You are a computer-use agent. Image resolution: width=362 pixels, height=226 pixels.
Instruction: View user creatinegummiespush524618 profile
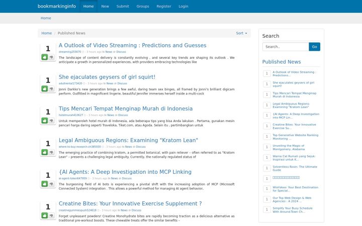[77, 210]
